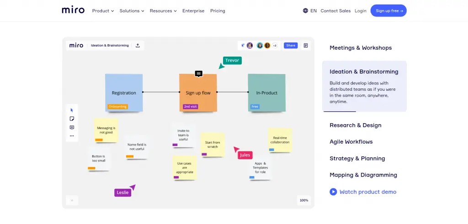This screenshot has width=468, height=224.
Task: Click the miro logo inside the board
Action: click(x=76, y=46)
